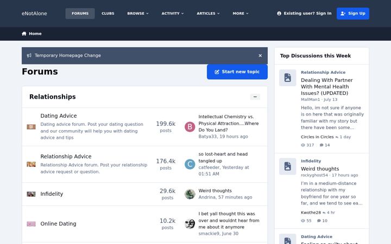Screen dimensions: 391x244
Task: Click the document icon beside Dealing With Partner topic
Action: [x=287, y=78]
